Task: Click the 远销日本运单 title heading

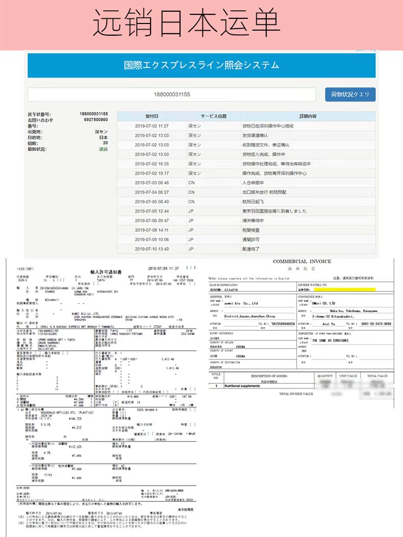Action: [187, 22]
